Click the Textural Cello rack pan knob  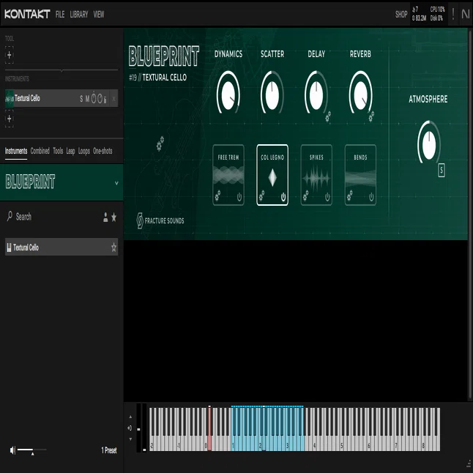point(100,98)
